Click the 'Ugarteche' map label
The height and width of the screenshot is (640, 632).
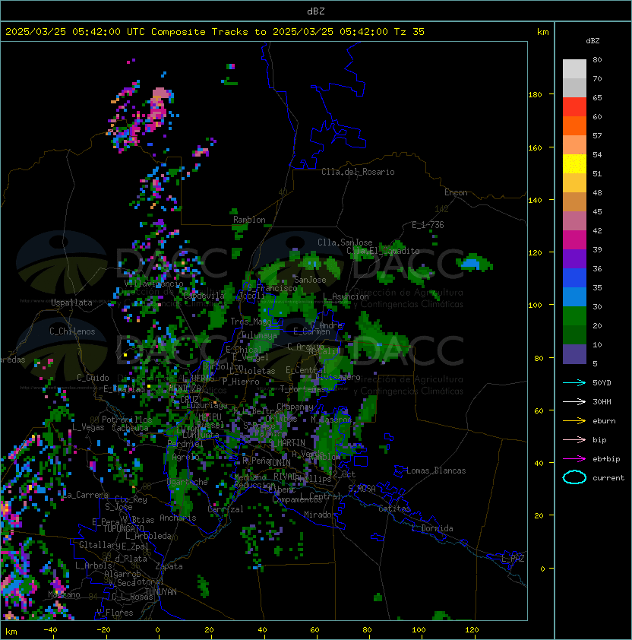(188, 482)
